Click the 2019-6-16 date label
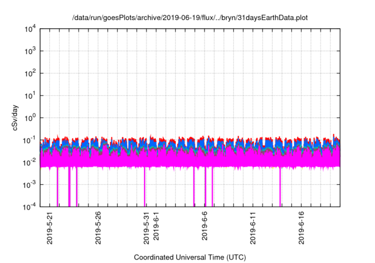 tap(301, 228)
